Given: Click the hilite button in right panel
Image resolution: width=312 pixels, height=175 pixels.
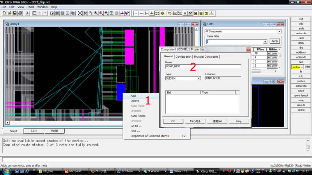Looking at the screenshot, I should [x=308, y=67].
